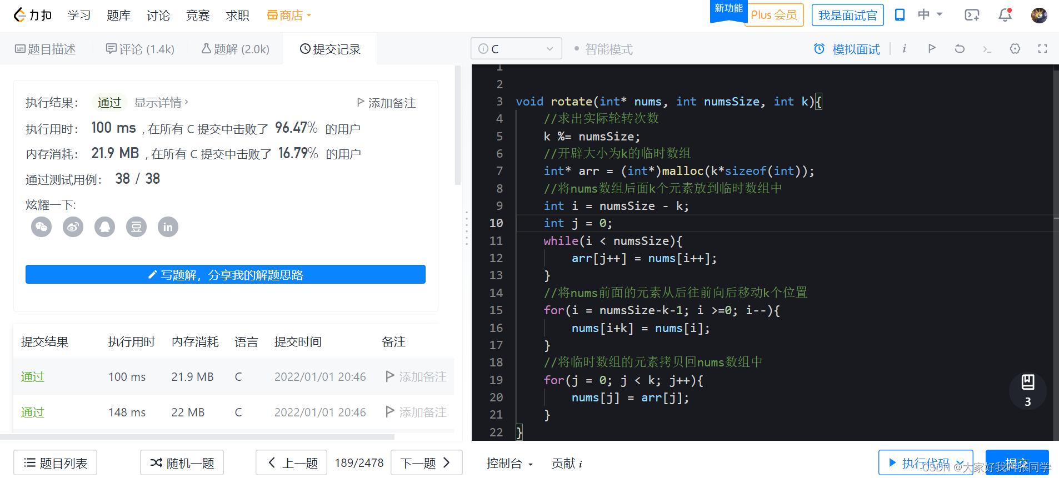Go to next problem 下一题
Image resolution: width=1059 pixels, height=478 pixels.
(427, 462)
